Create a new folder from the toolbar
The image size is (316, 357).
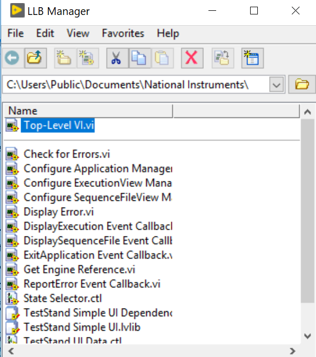(65, 58)
